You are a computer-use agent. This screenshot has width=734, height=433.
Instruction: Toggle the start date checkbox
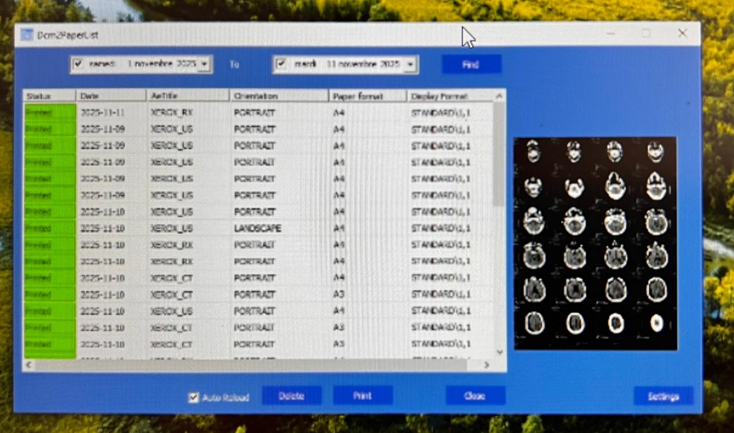click(x=79, y=64)
